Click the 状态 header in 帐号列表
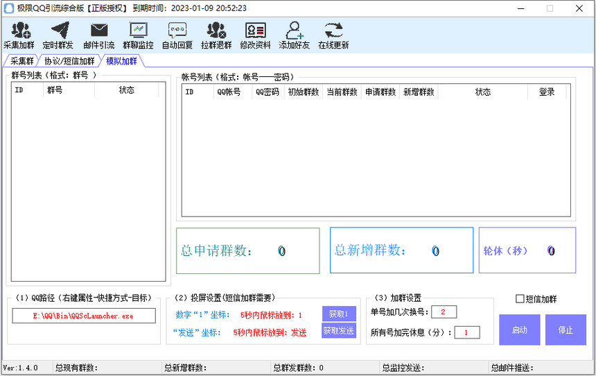This screenshot has width=596, height=376. click(x=483, y=92)
